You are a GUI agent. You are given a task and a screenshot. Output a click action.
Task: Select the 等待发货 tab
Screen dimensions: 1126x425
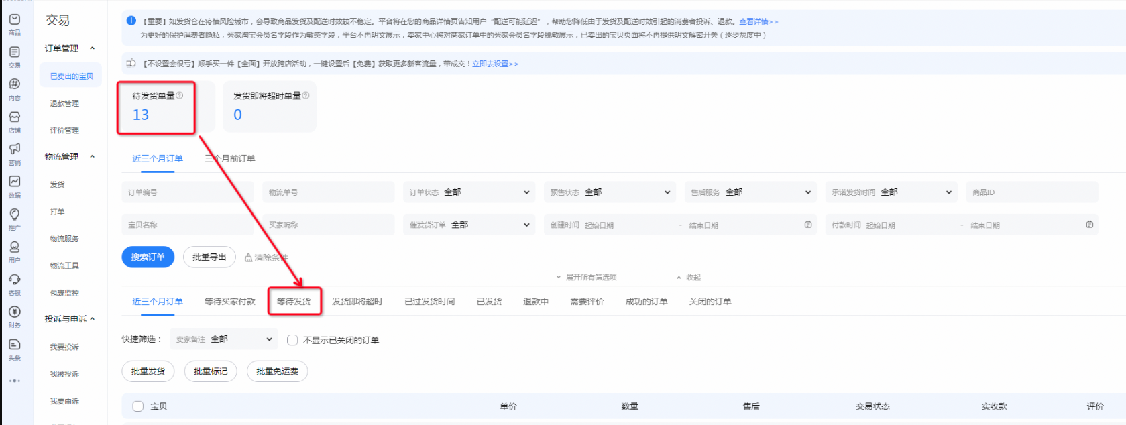pyautogui.click(x=294, y=302)
